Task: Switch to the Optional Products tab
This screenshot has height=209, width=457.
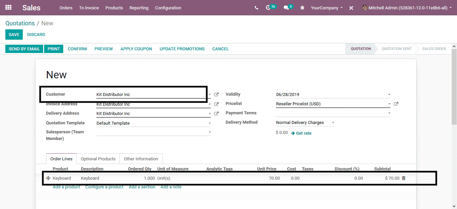Action: [x=98, y=159]
